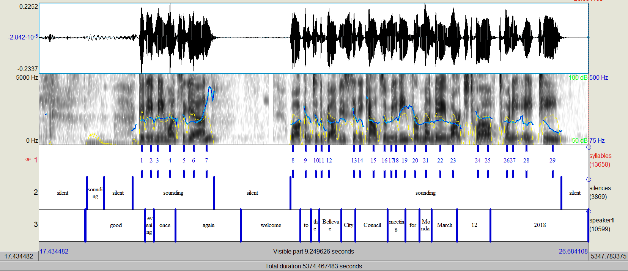Select the word interval "12" in speaker1 tier
The width and height of the screenshot is (628, 271).
point(474,225)
